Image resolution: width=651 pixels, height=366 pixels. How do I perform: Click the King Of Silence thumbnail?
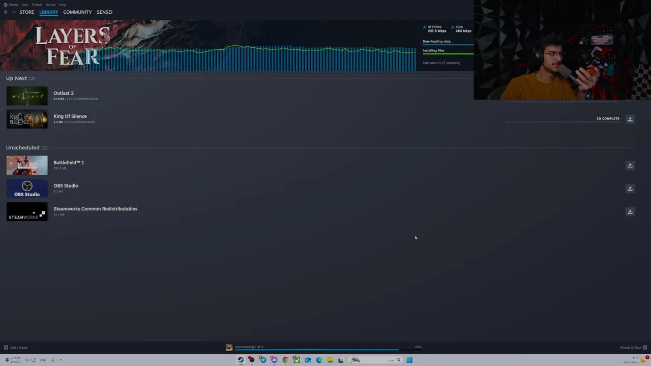tap(27, 119)
